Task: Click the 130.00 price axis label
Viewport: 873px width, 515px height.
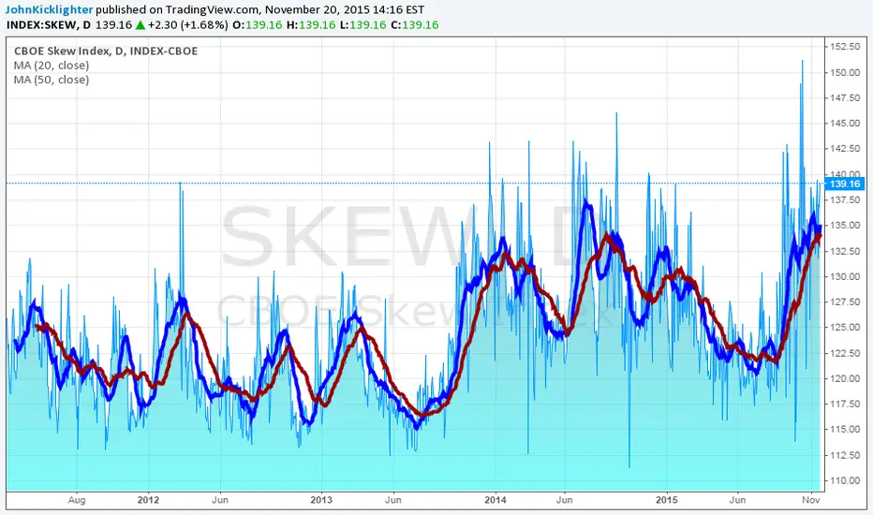Action: pyautogui.click(x=845, y=277)
